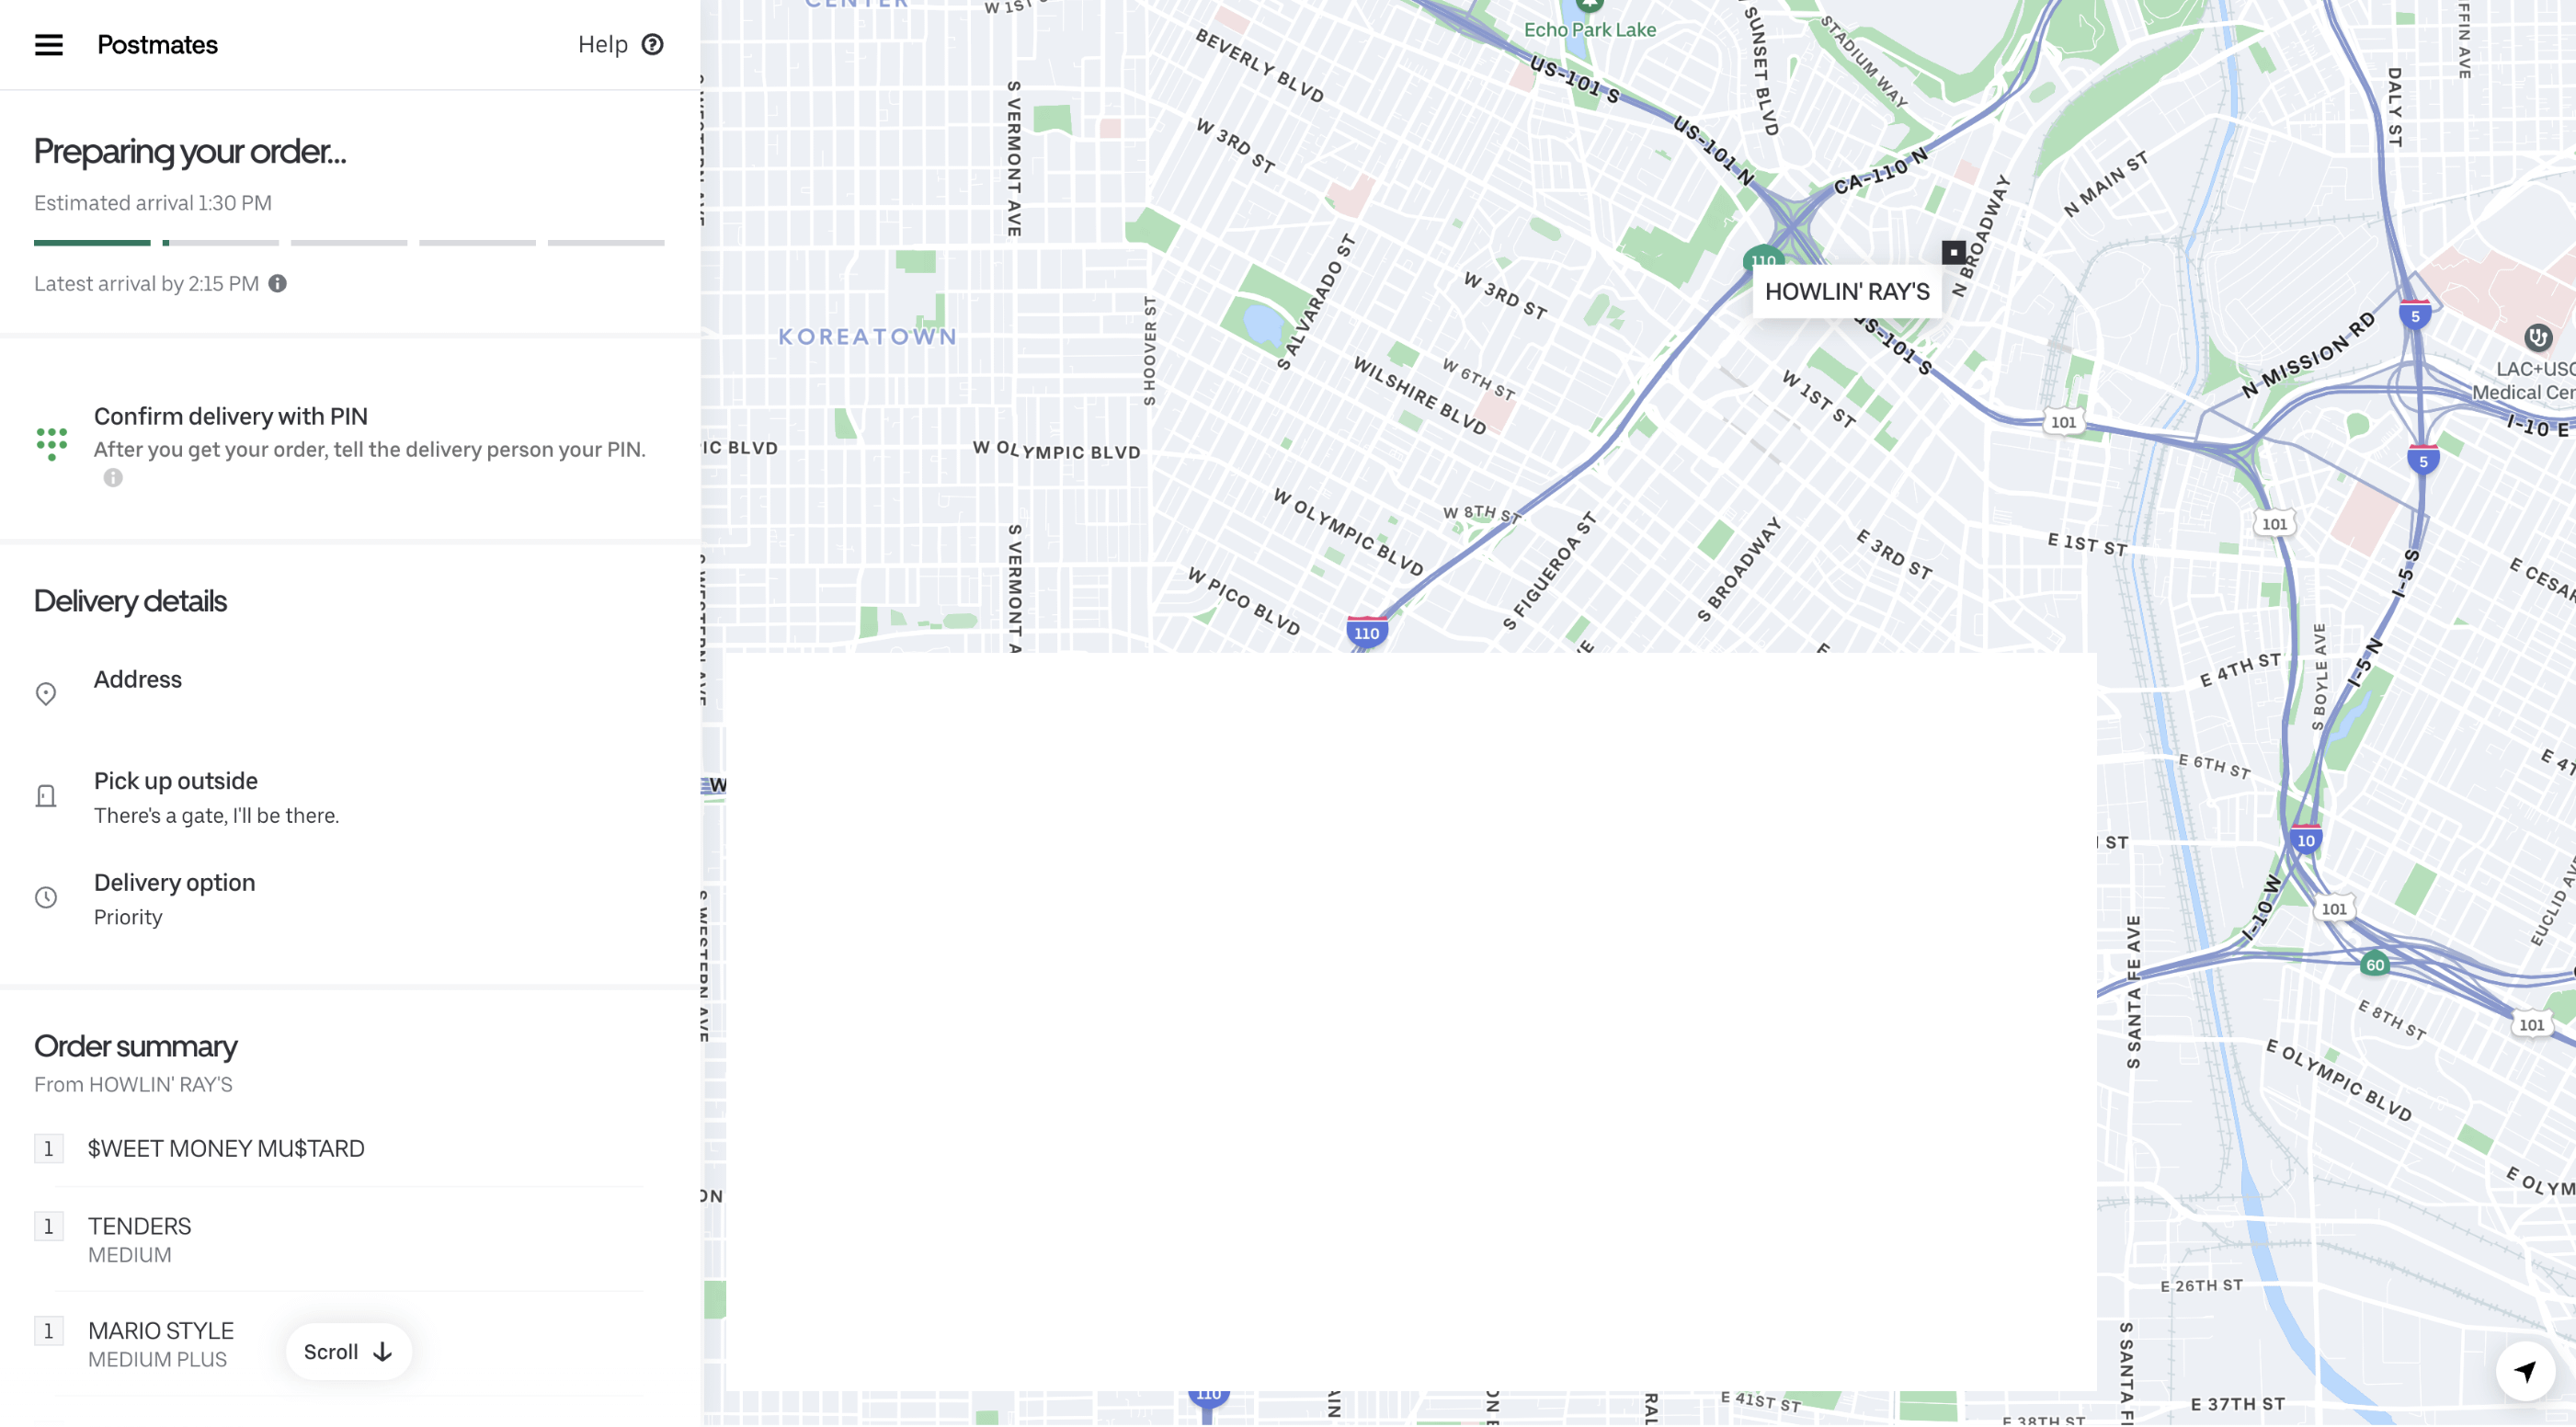The width and height of the screenshot is (2576, 1427).
Task: Click the LAC+USC Medical Center map marker
Action: [2537, 337]
